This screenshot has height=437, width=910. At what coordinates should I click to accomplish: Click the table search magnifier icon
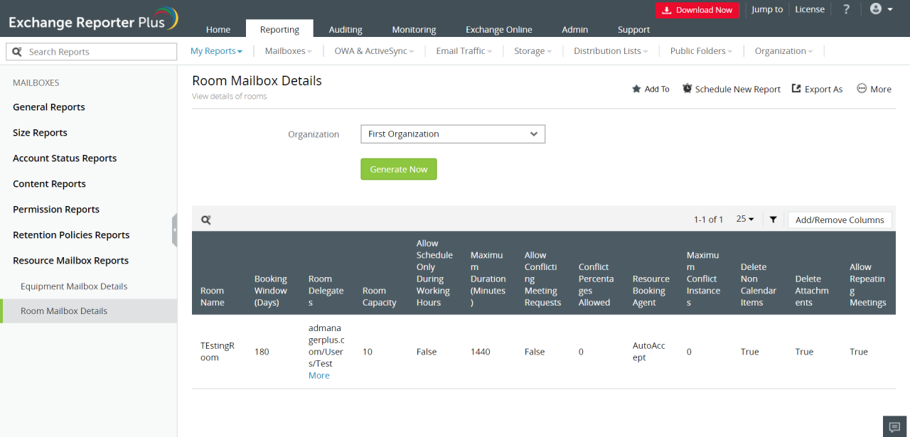(205, 220)
